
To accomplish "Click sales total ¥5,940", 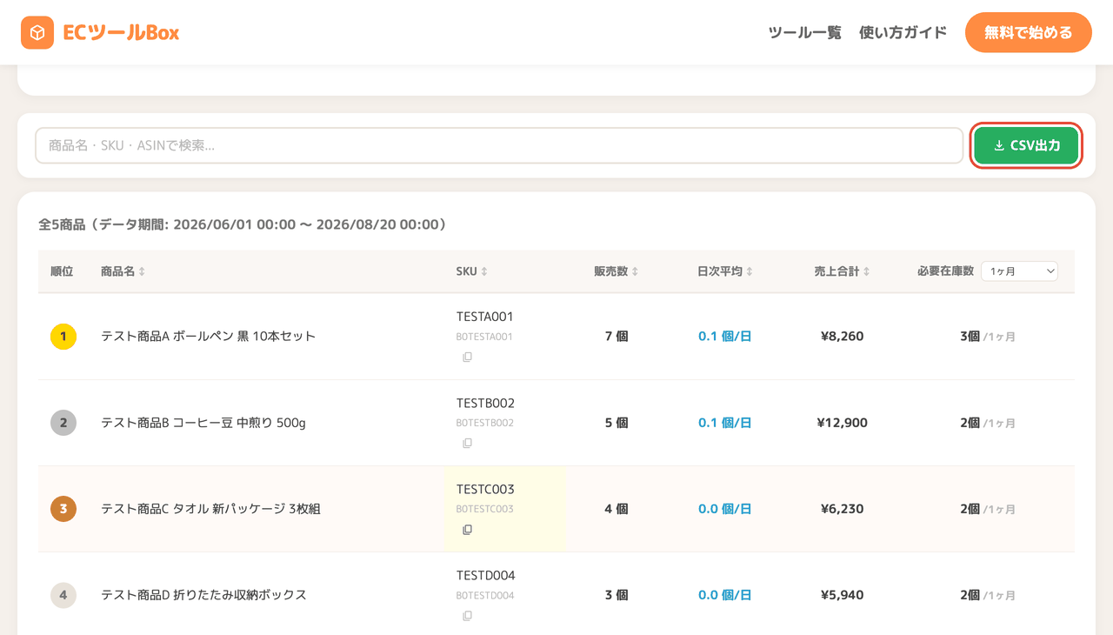I will click(842, 595).
